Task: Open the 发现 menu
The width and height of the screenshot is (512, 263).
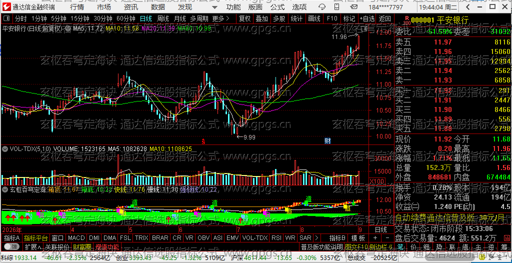Action: click(185, 7)
